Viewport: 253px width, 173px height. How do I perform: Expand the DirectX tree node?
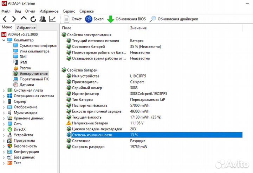coord(4,129)
